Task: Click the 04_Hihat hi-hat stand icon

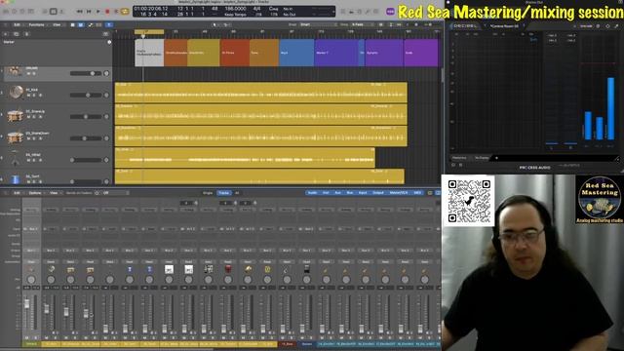Action: click(16, 158)
